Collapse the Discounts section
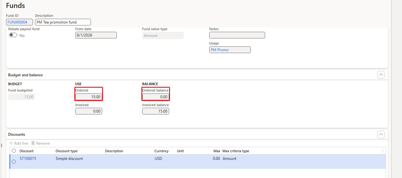Viewport: 402px width, 178px height. 381,134
